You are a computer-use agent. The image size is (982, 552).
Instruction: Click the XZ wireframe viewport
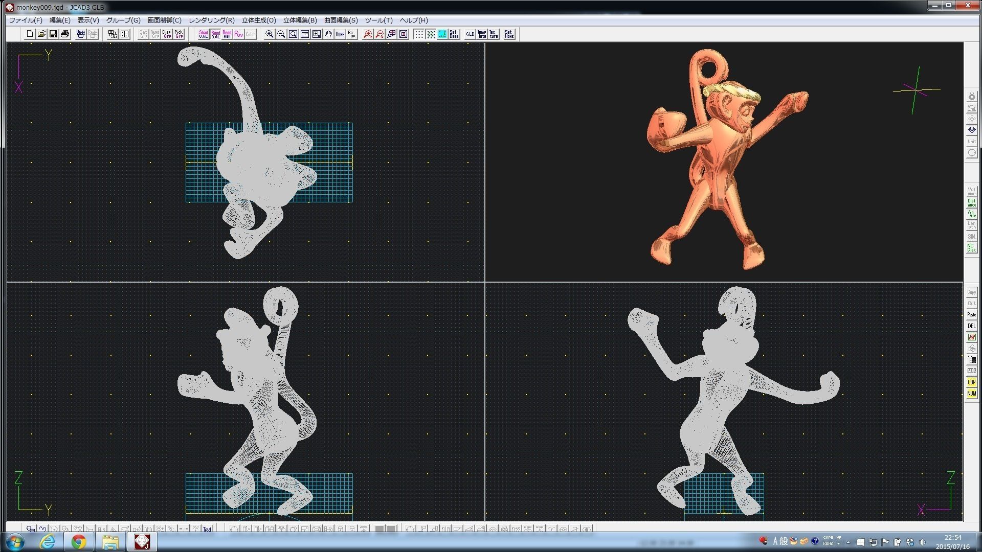coord(724,402)
